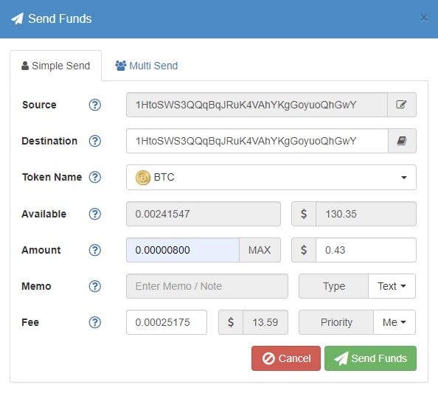The image size is (438, 393).
Task: Select the Simple Send tab
Action: coord(56,66)
